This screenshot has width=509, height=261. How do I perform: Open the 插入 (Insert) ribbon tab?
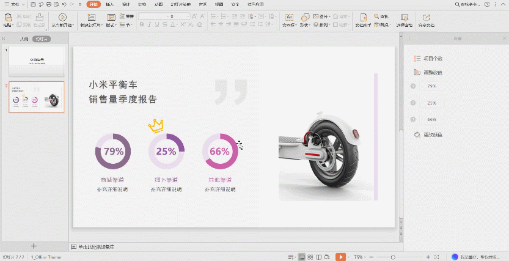point(109,4)
